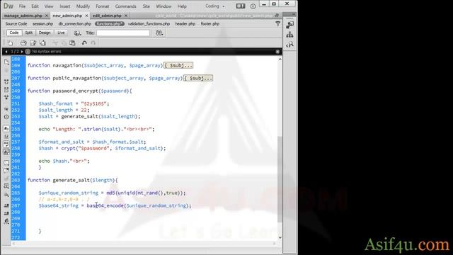Open footer.php related file
The image size is (453, 255).
click(x=210, y=23)
